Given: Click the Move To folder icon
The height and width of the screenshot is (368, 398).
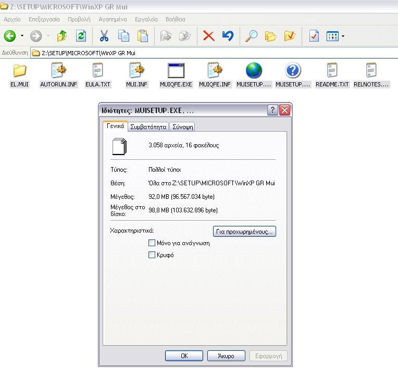Looking at the screenshot, I should point(166,36).
